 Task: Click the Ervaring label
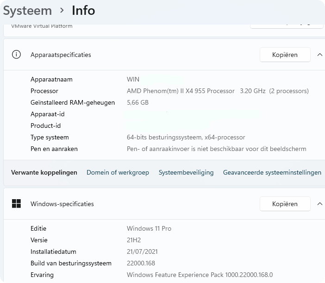[42, 275]
